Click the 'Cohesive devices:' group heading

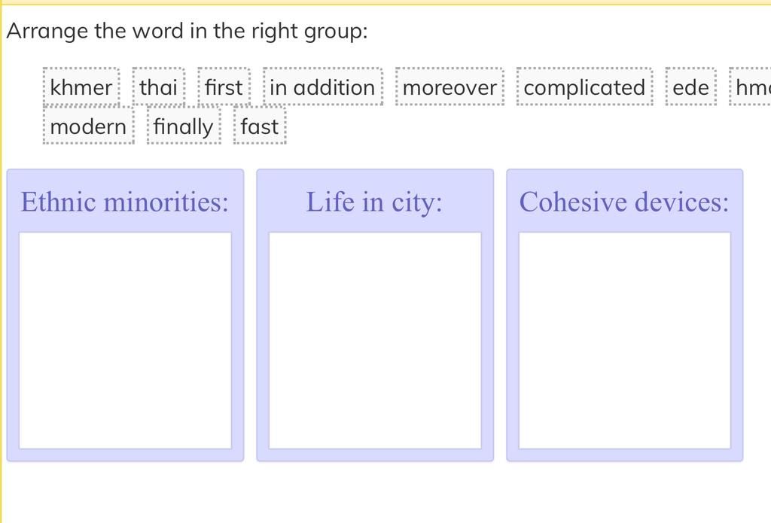(624, 202)
